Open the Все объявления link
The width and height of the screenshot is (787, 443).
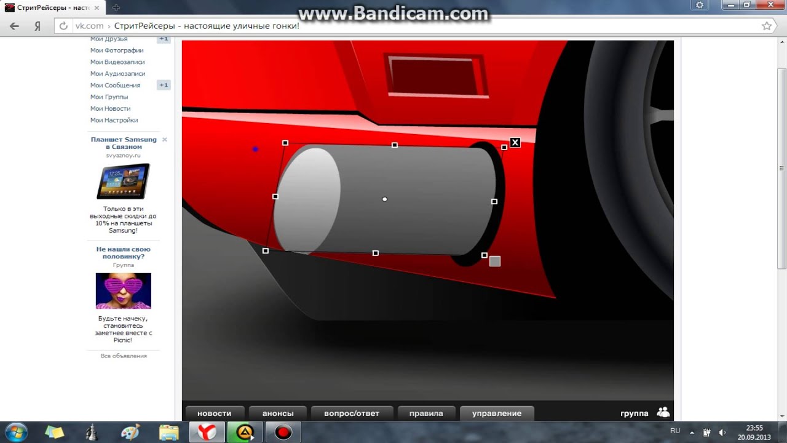[x=124, y=356]
